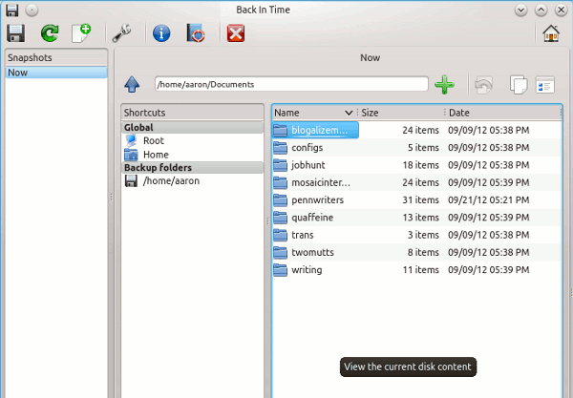The height and width of the screenshot is (398, 573).
Task: Click the Global section header in Shortcuts
Action: (x=192, y=128)
